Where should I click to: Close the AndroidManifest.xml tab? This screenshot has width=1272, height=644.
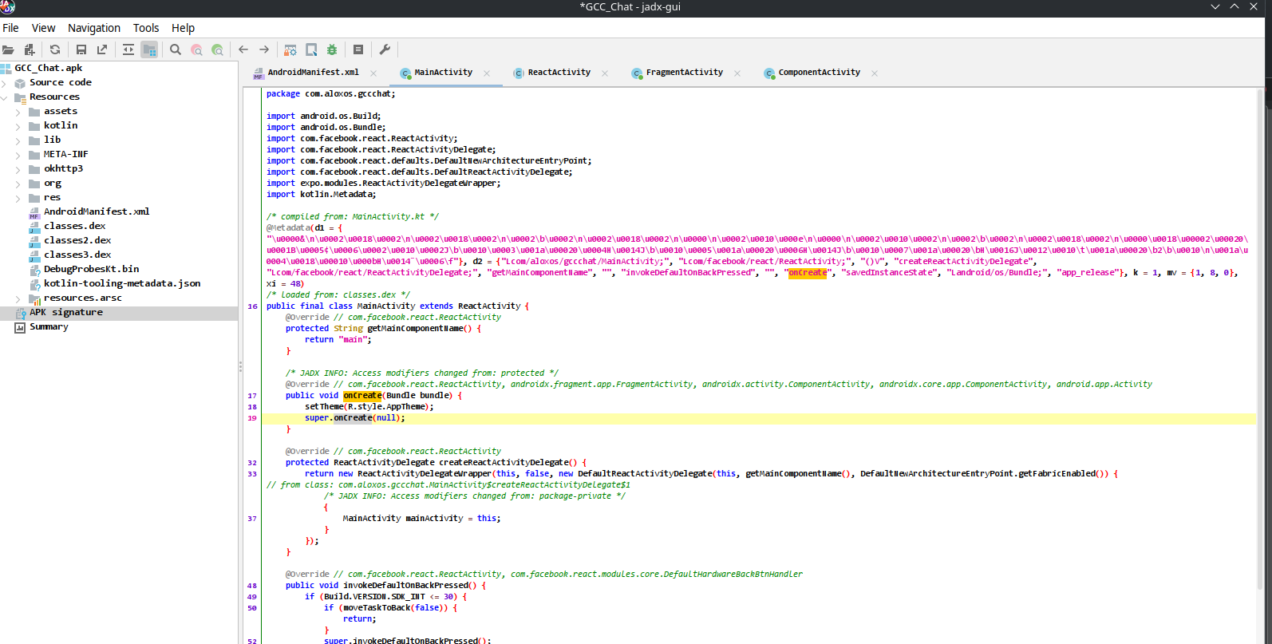(x=374, y=73)
